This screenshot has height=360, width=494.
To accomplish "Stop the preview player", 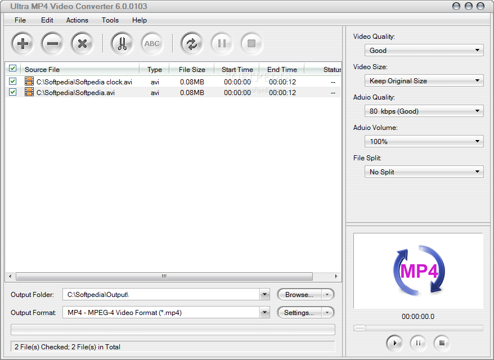I will (x=442, y=343).
